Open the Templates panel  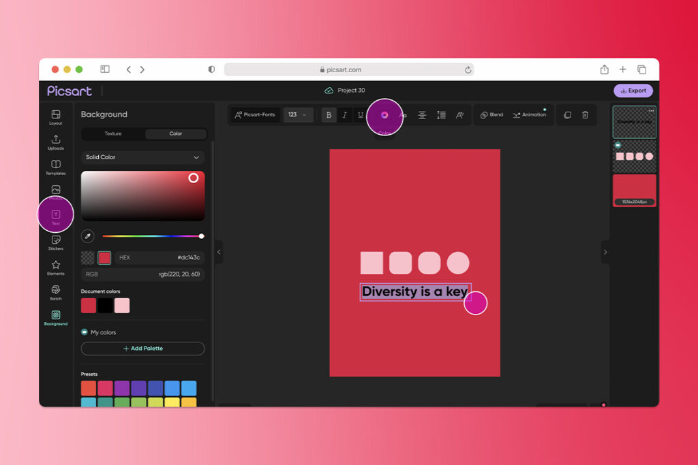pos(55,166)
